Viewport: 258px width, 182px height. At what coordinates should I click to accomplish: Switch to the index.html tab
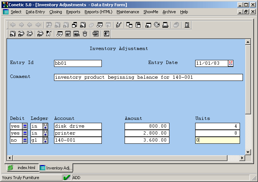[x=22, y=168]
